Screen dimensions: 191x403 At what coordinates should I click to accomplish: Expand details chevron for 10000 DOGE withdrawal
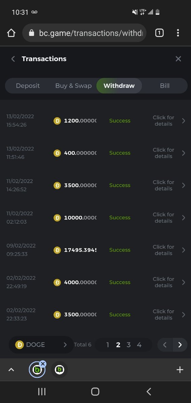184,218
